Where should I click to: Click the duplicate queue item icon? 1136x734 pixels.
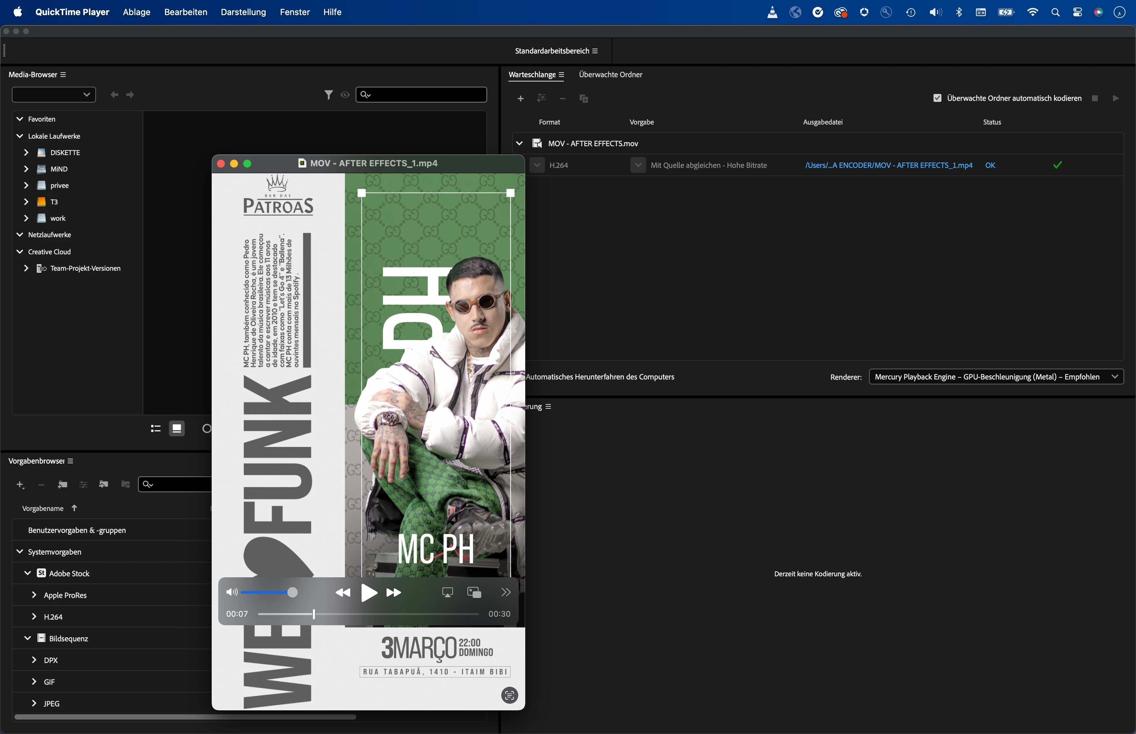[583, 98]
